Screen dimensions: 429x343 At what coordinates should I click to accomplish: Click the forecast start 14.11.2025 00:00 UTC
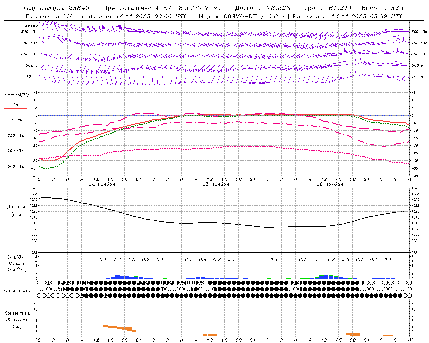tap(151, 16)
